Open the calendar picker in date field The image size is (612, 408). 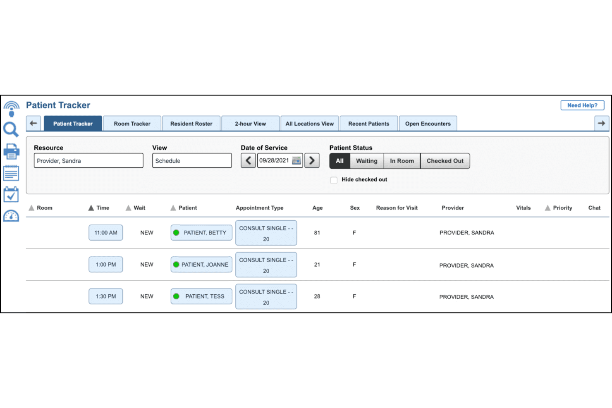pos(296,161)
